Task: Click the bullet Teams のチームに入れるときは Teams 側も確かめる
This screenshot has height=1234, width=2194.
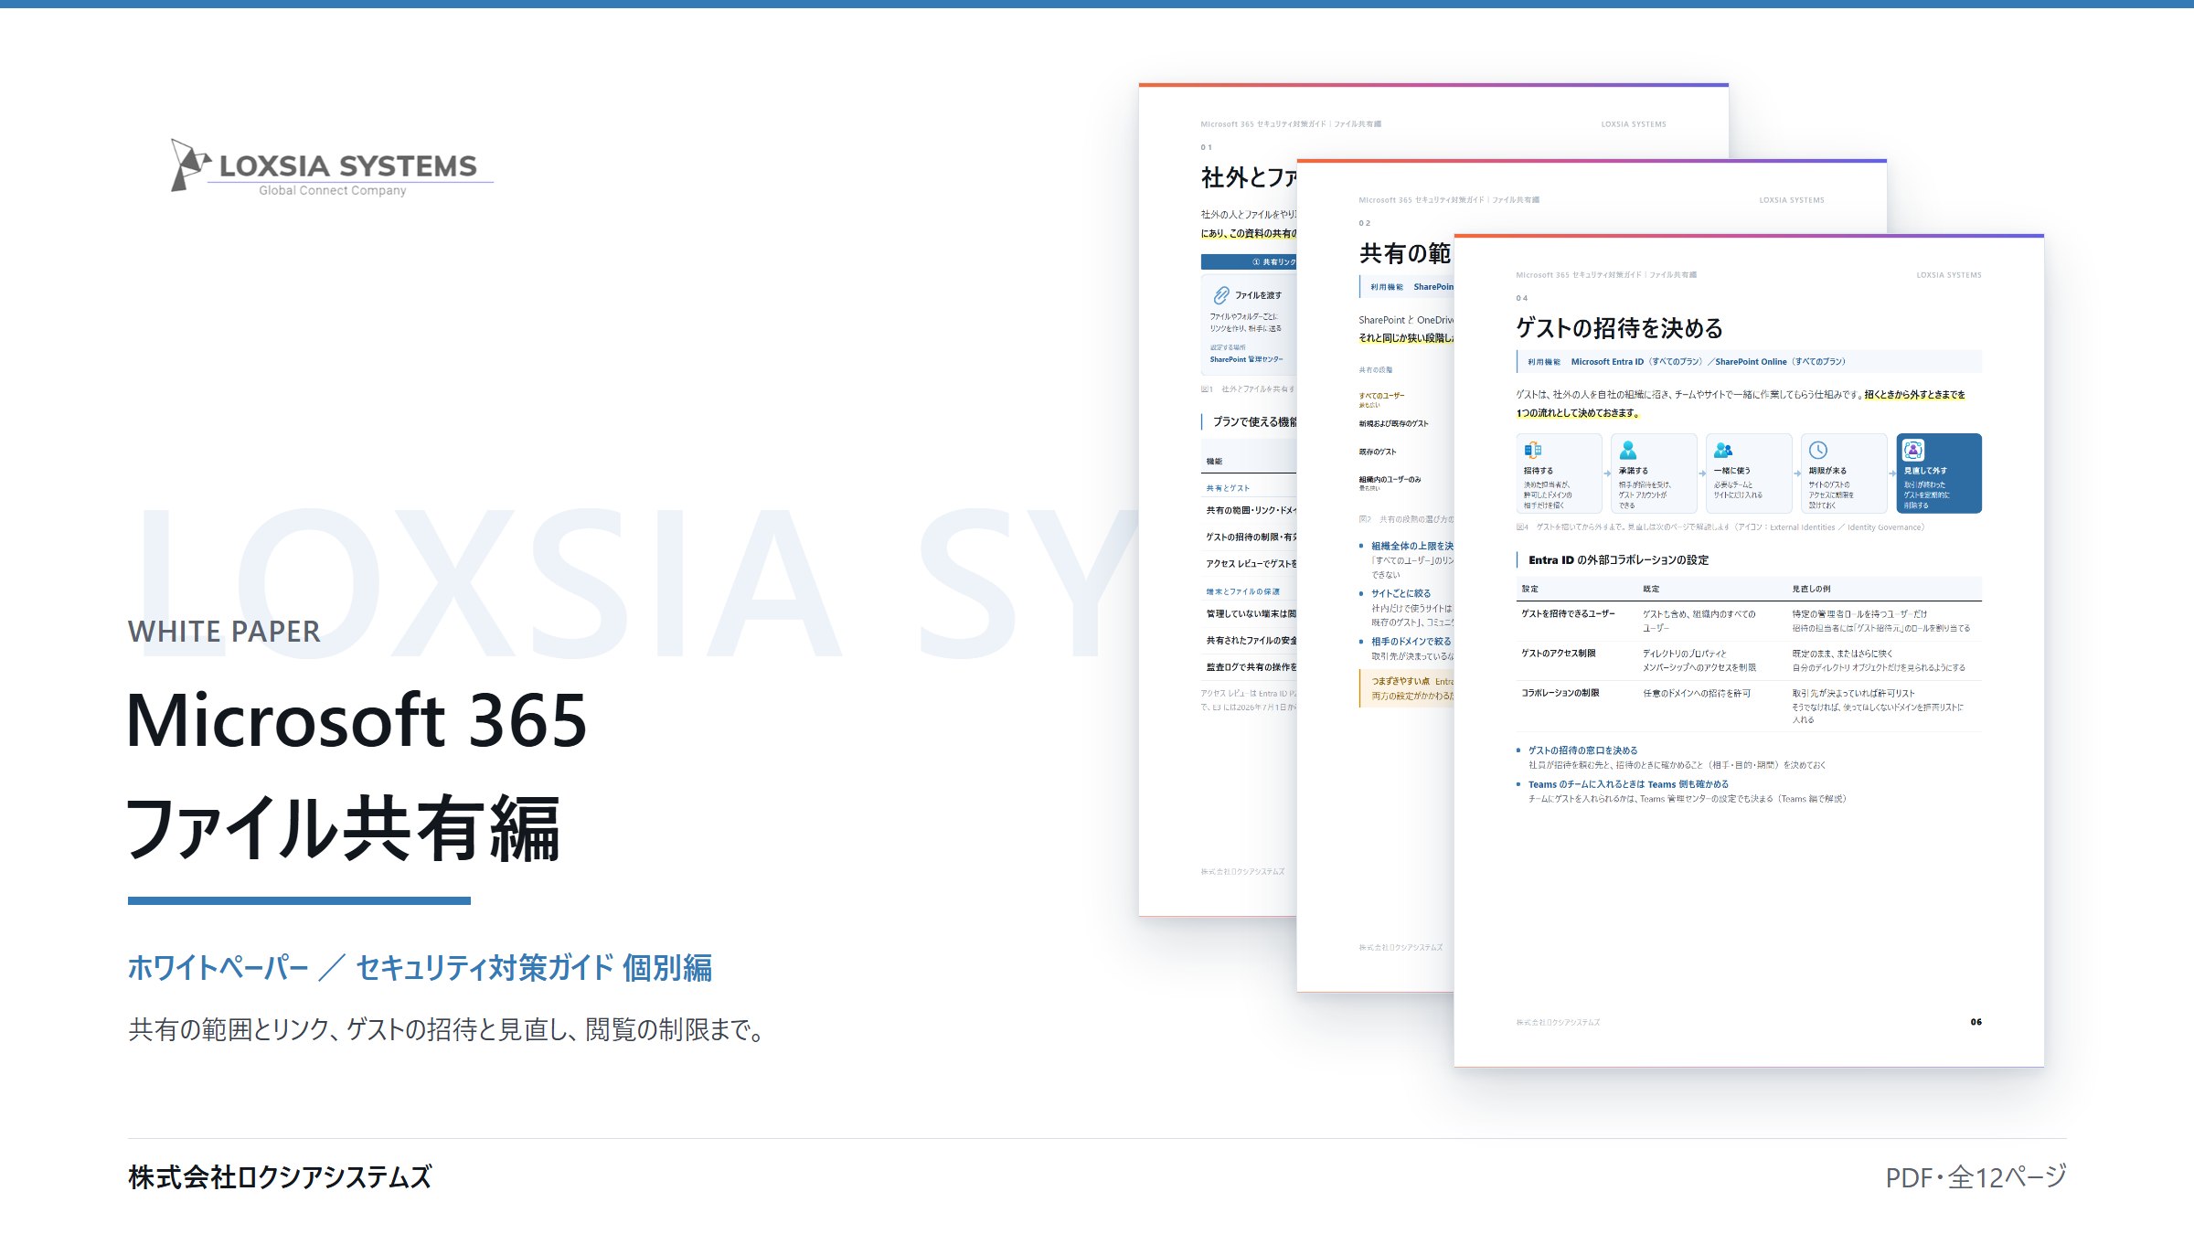Action: pos(1628,784)
